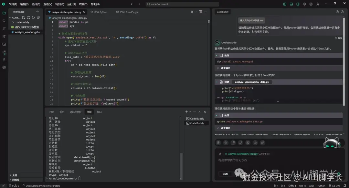Maximize the panel with the up chevron
Viewport: 349px width, 188px height.
coord(199,112)
